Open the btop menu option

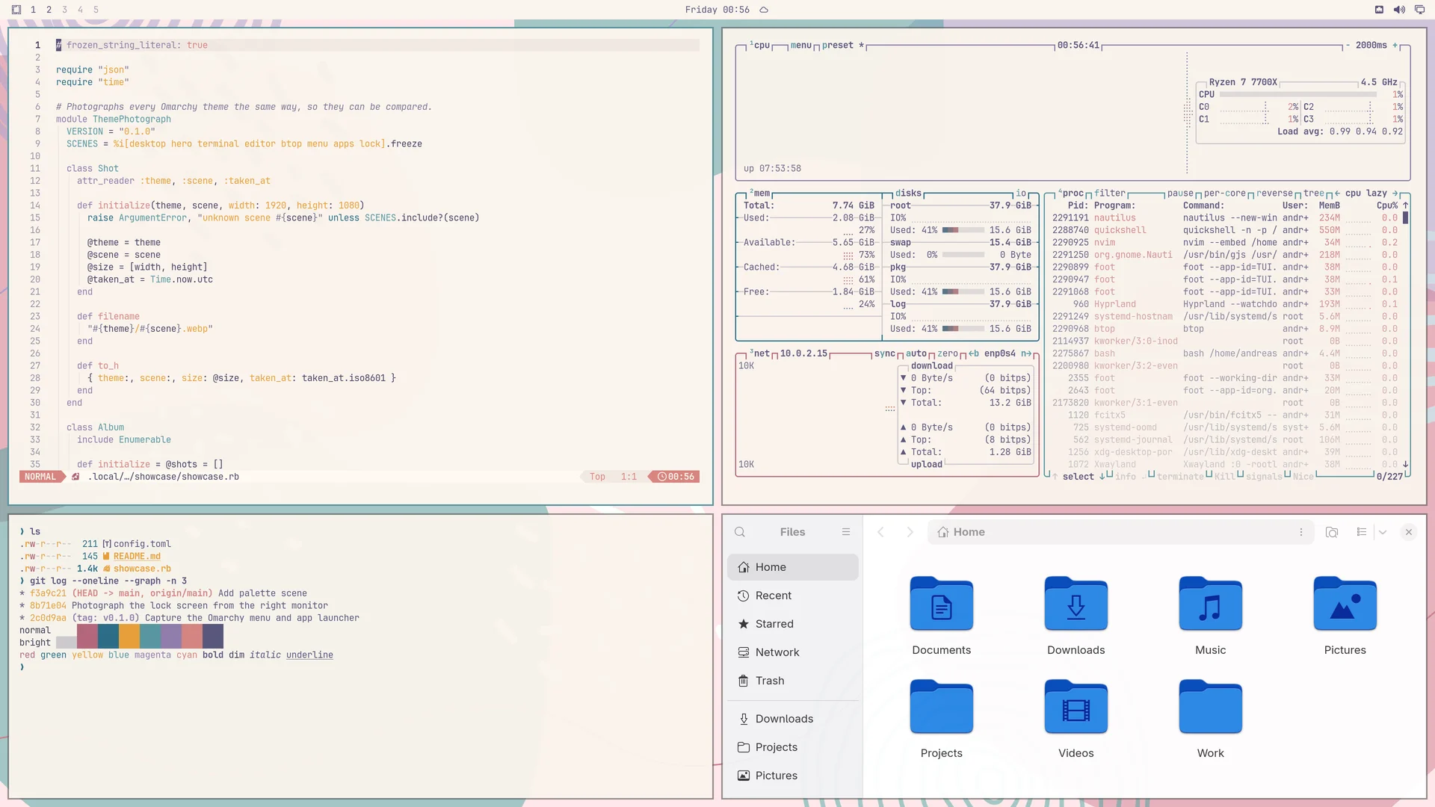(x=800, y=46)
